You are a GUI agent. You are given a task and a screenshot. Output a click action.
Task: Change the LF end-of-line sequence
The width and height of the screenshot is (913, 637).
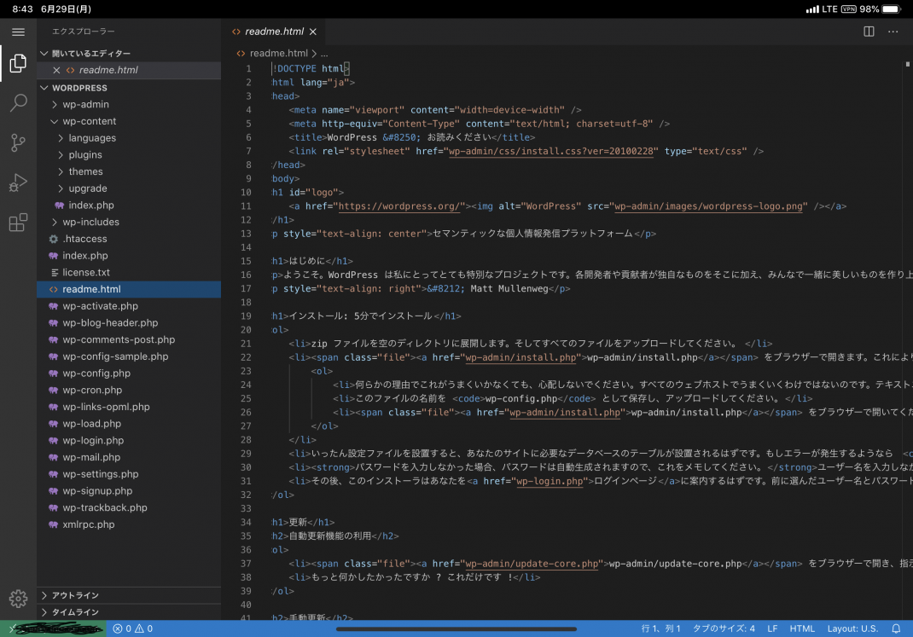coord(772,628)
